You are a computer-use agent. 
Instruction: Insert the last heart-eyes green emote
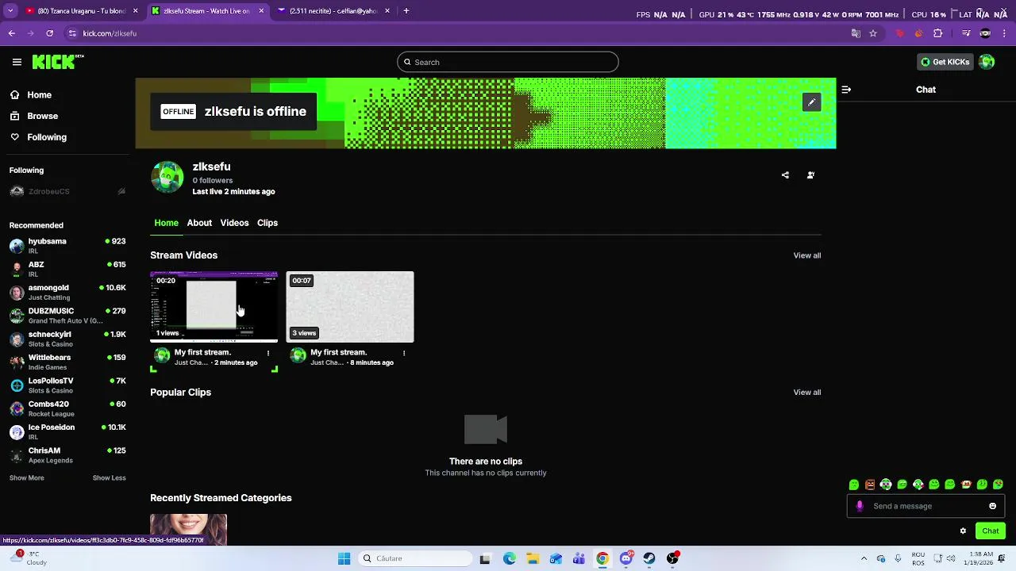(x=998, y=485)
